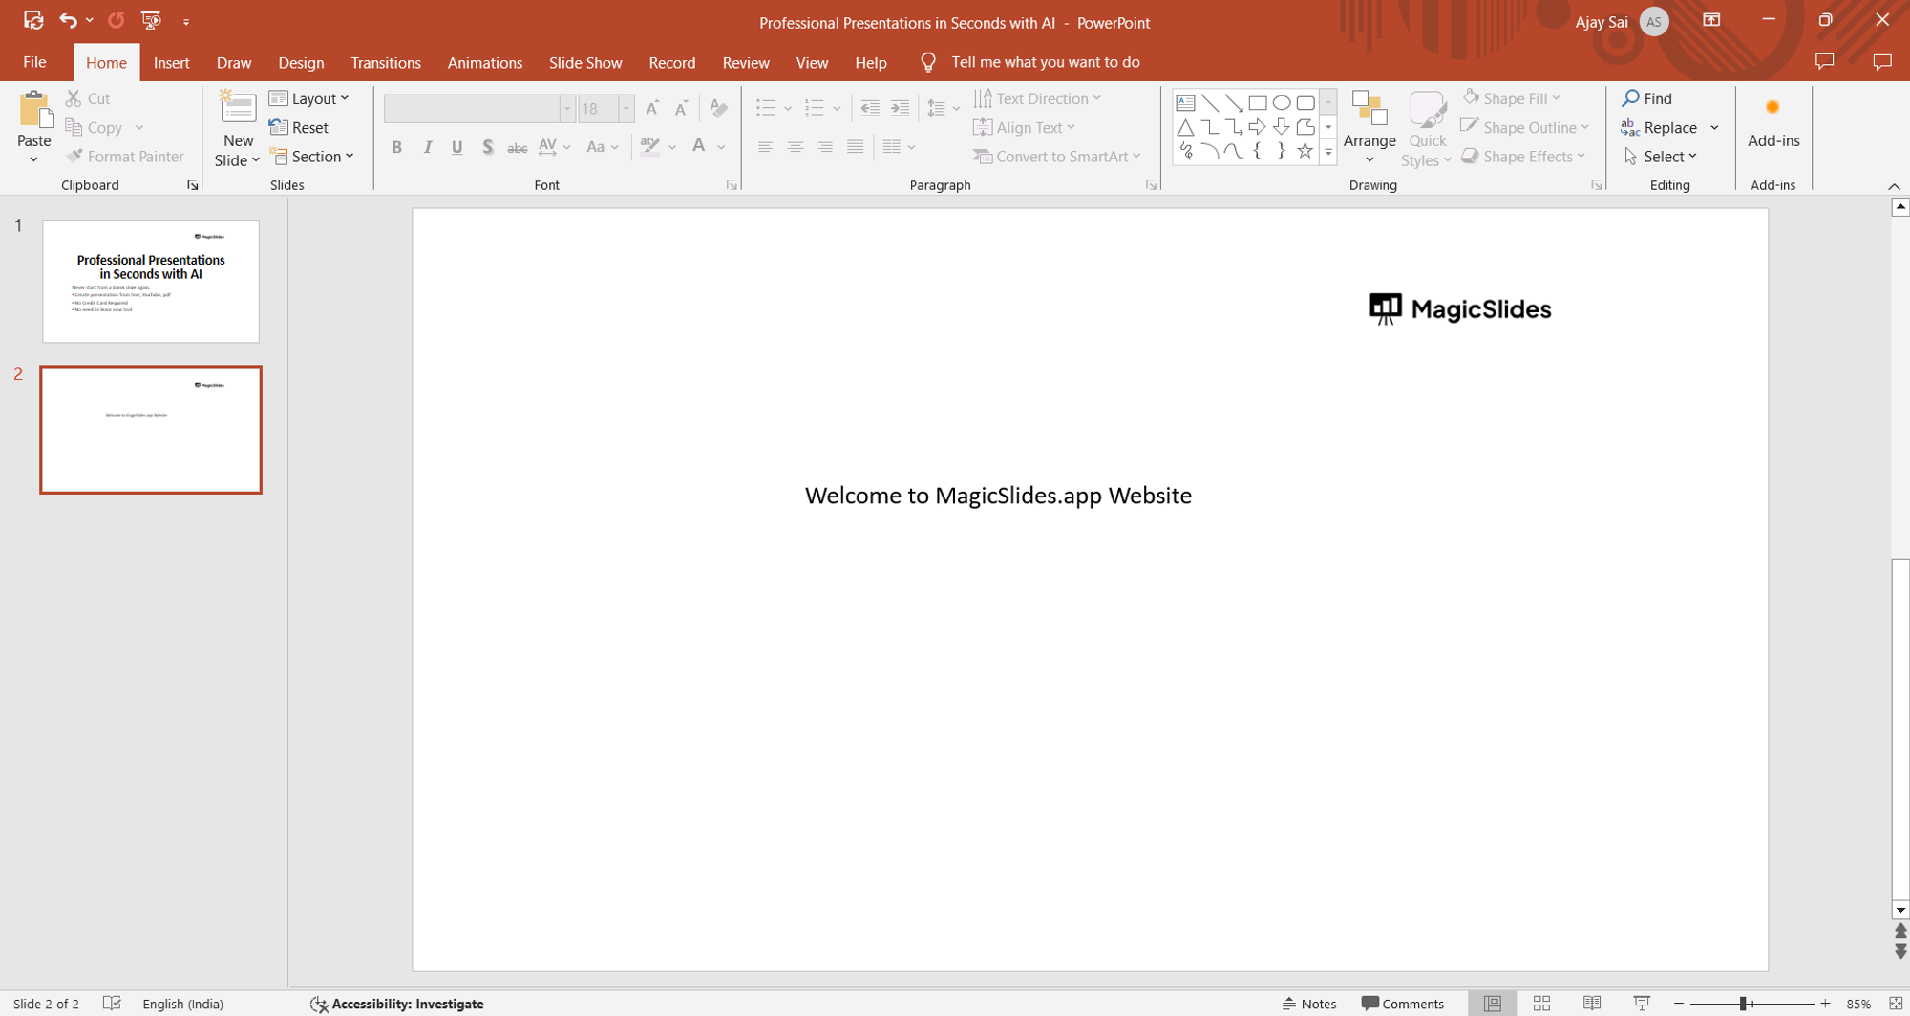
Task: Click the zoom out minus button
Action: coord(1679,1004)
